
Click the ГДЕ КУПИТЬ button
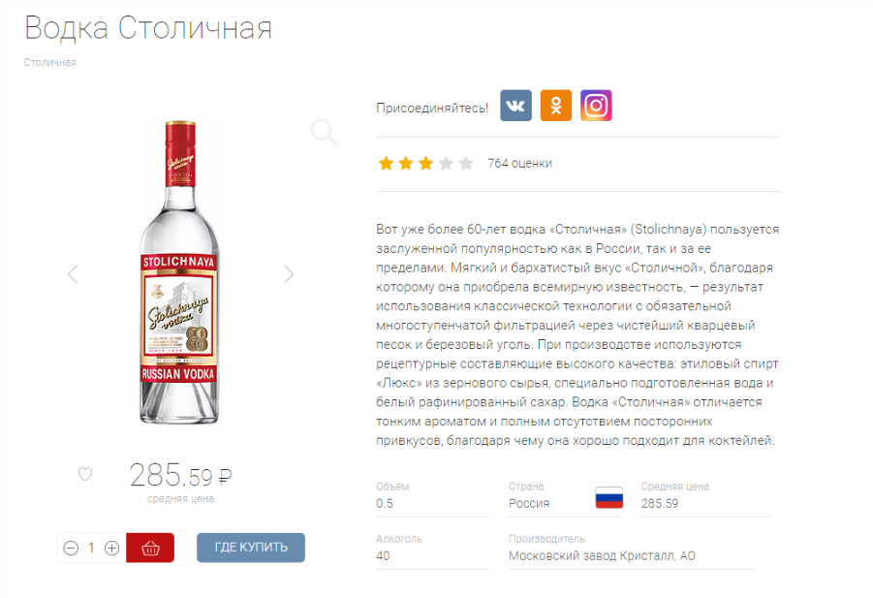point(251,548)
